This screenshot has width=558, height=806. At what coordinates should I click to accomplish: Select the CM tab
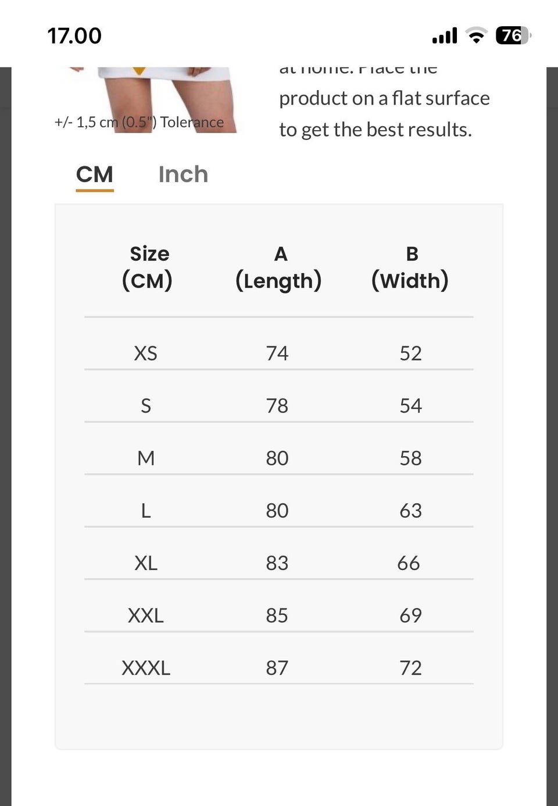tap(95, 174)
